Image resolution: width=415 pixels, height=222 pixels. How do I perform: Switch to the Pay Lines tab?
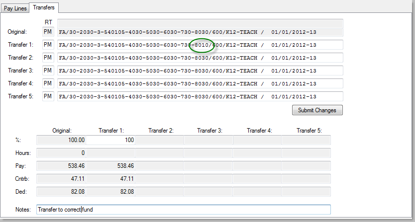coord(15,8)
